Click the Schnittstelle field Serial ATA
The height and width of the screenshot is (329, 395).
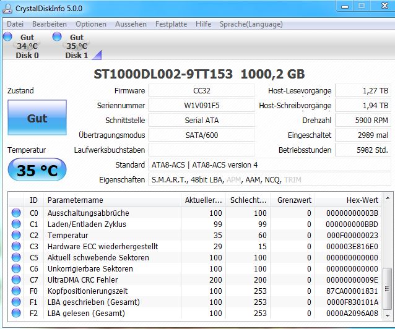click(202, 121)
